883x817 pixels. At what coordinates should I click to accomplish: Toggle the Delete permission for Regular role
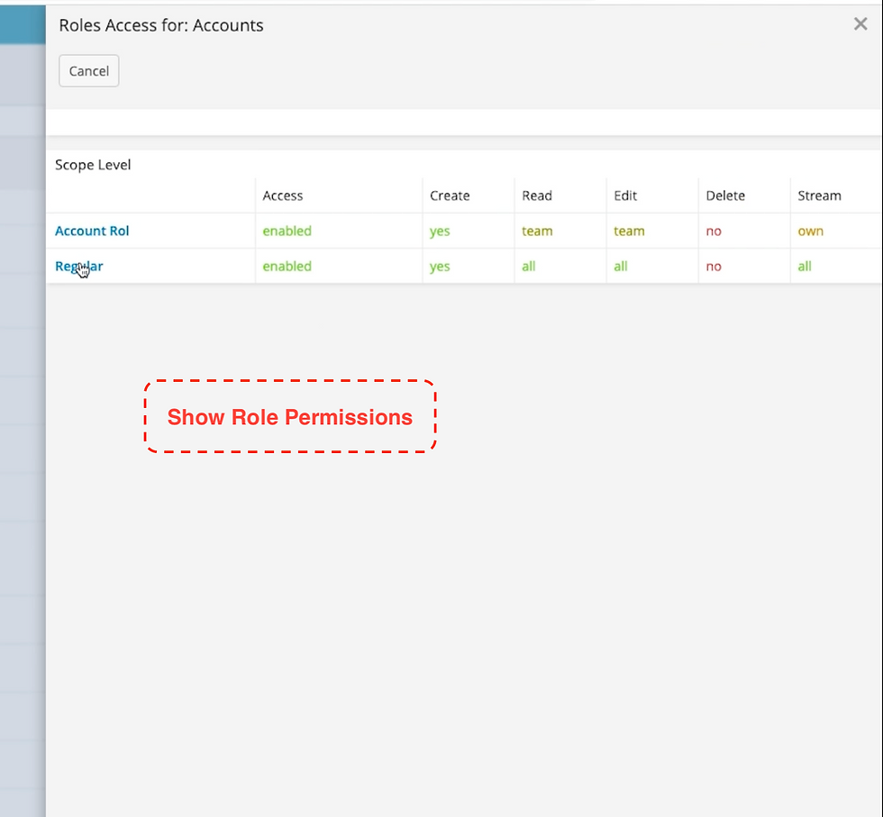714,266
